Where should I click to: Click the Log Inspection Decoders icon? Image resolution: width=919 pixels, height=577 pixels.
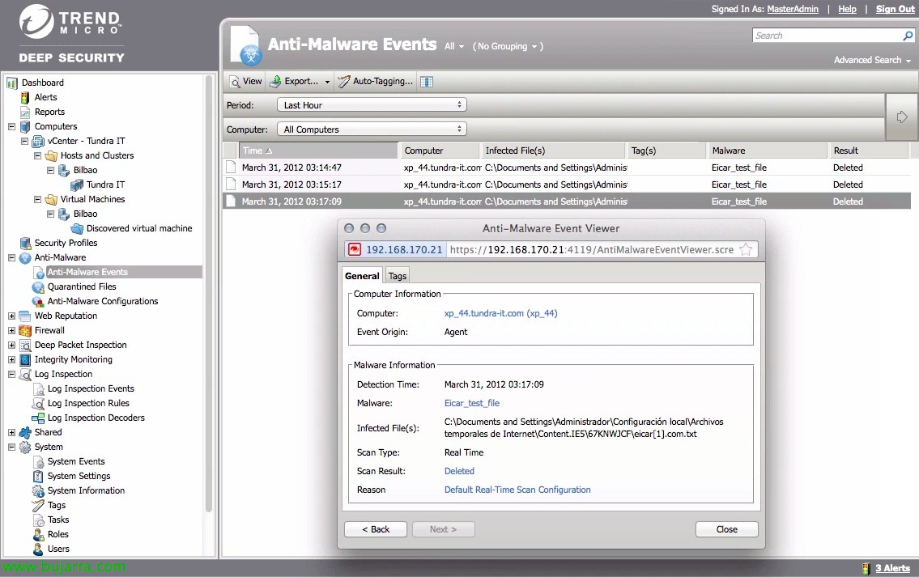coord(38,418)
